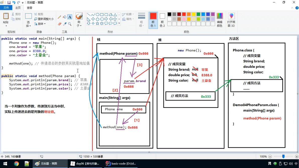
Task: Click the Resize image button
Action: click(44, 19)
